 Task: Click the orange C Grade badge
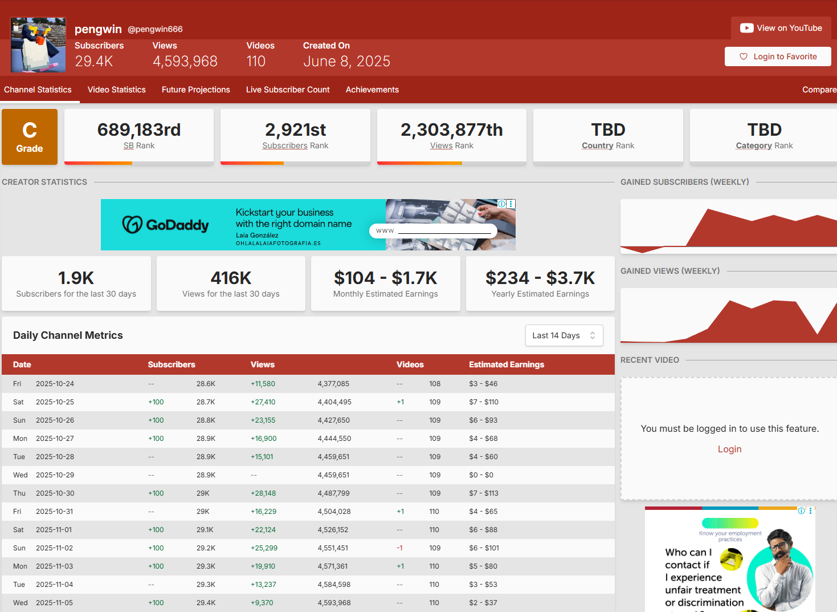coord(30,137)
